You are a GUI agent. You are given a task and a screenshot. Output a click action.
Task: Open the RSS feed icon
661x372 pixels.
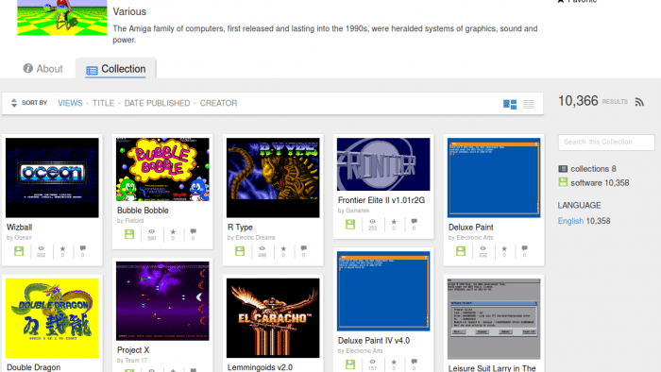(639, 102)
